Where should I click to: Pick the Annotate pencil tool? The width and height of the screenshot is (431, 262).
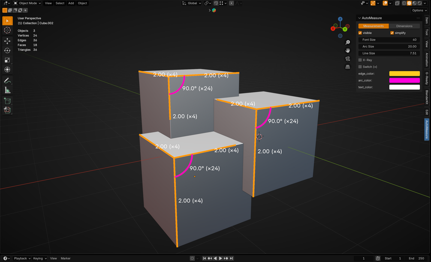7,81
